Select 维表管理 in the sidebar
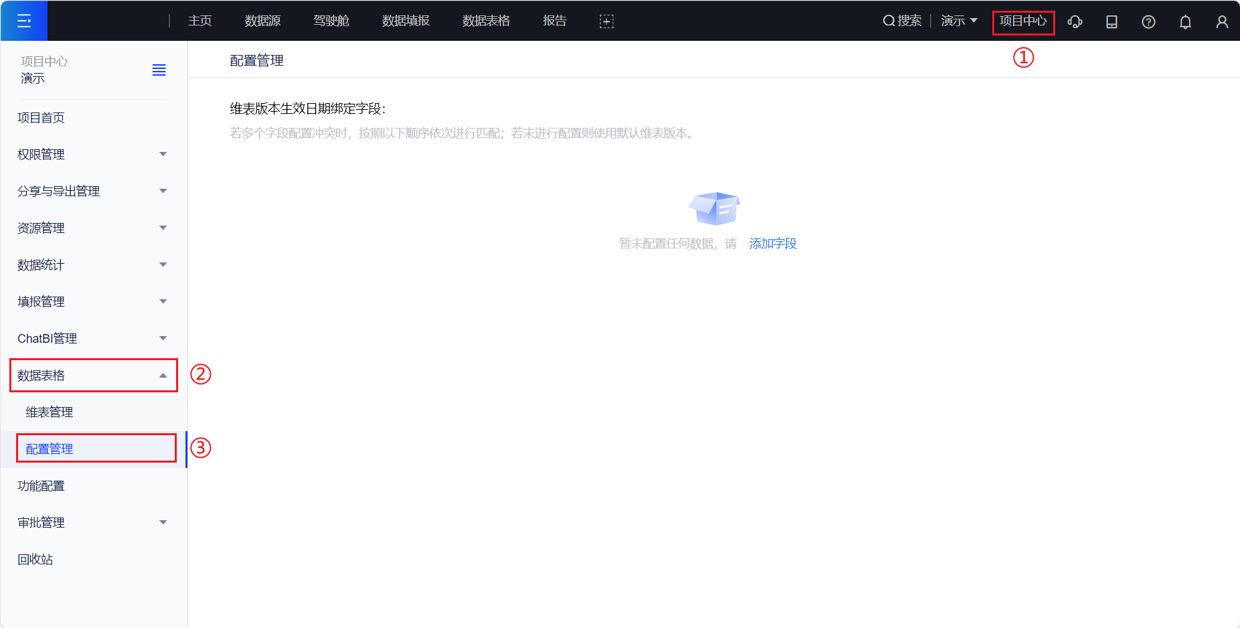This screenshot has width=1240, height=628. (50, 412)
